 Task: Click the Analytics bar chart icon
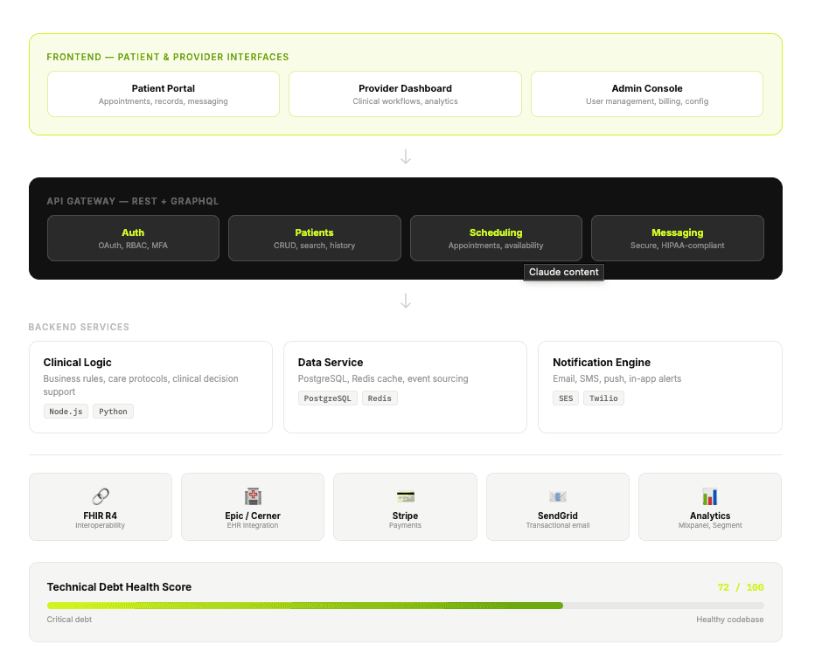point(710,496)
